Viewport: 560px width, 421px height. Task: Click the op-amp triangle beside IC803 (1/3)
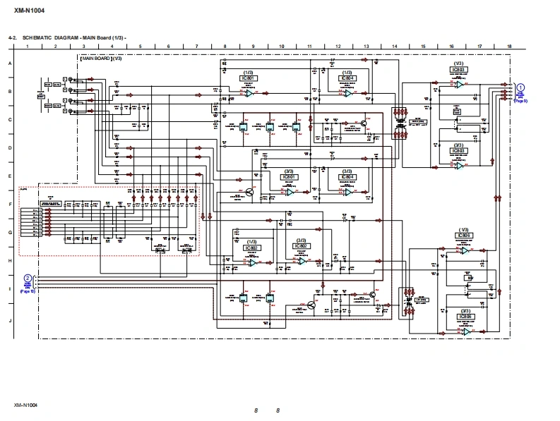[458, 85]
